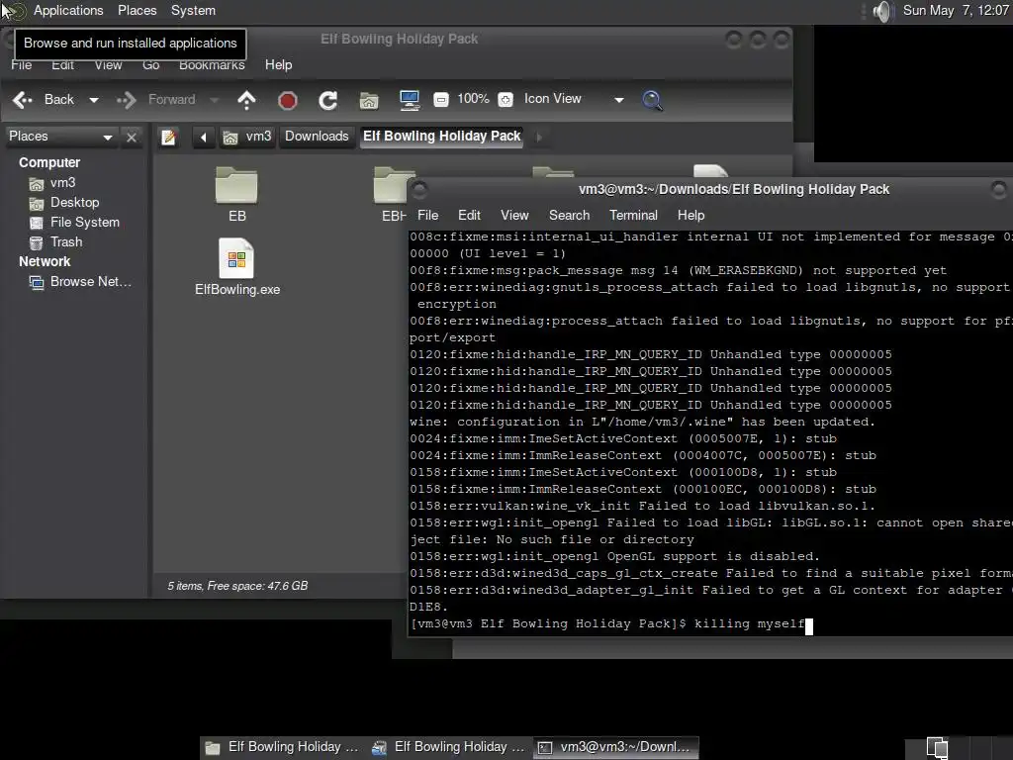1013x760 pixels.
Task: Go to the Home folder icon
Action: point(369,100)
